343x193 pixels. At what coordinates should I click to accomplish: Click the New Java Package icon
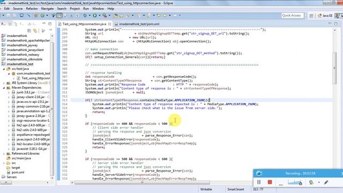pyautogui.click(x=36, y=16)
